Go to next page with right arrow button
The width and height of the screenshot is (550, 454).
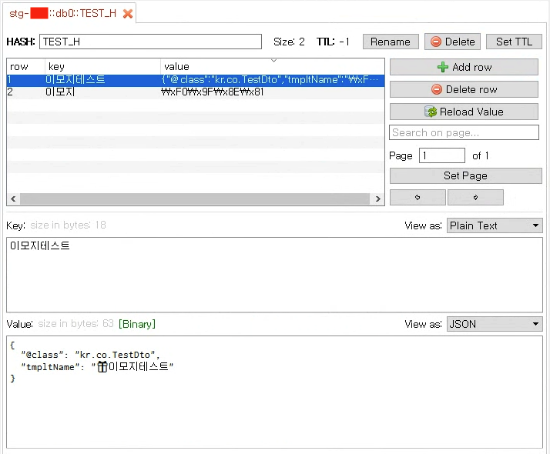[x=475, y=197]
